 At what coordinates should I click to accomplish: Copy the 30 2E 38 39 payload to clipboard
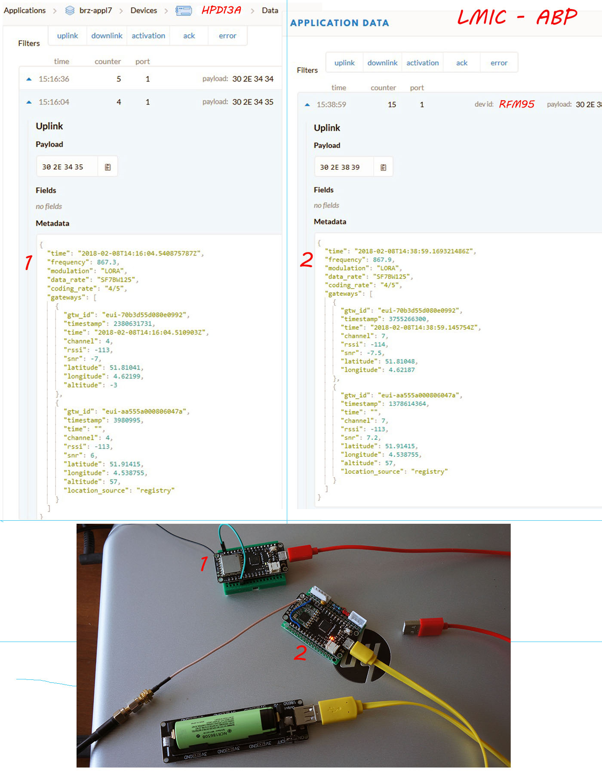coord(383,168)
